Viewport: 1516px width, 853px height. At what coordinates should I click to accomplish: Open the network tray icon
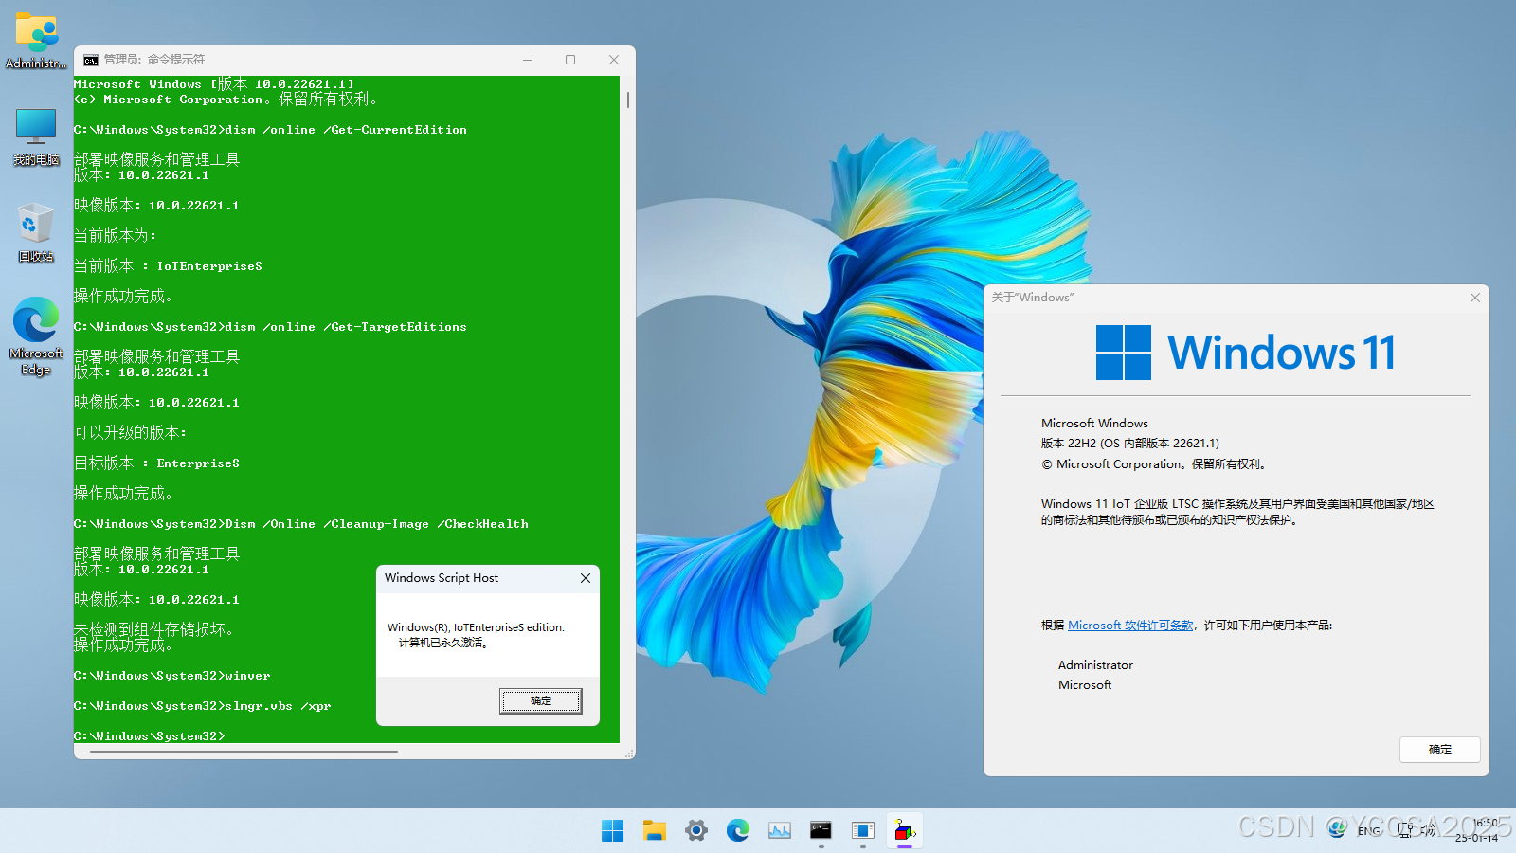click(1405, 831)
